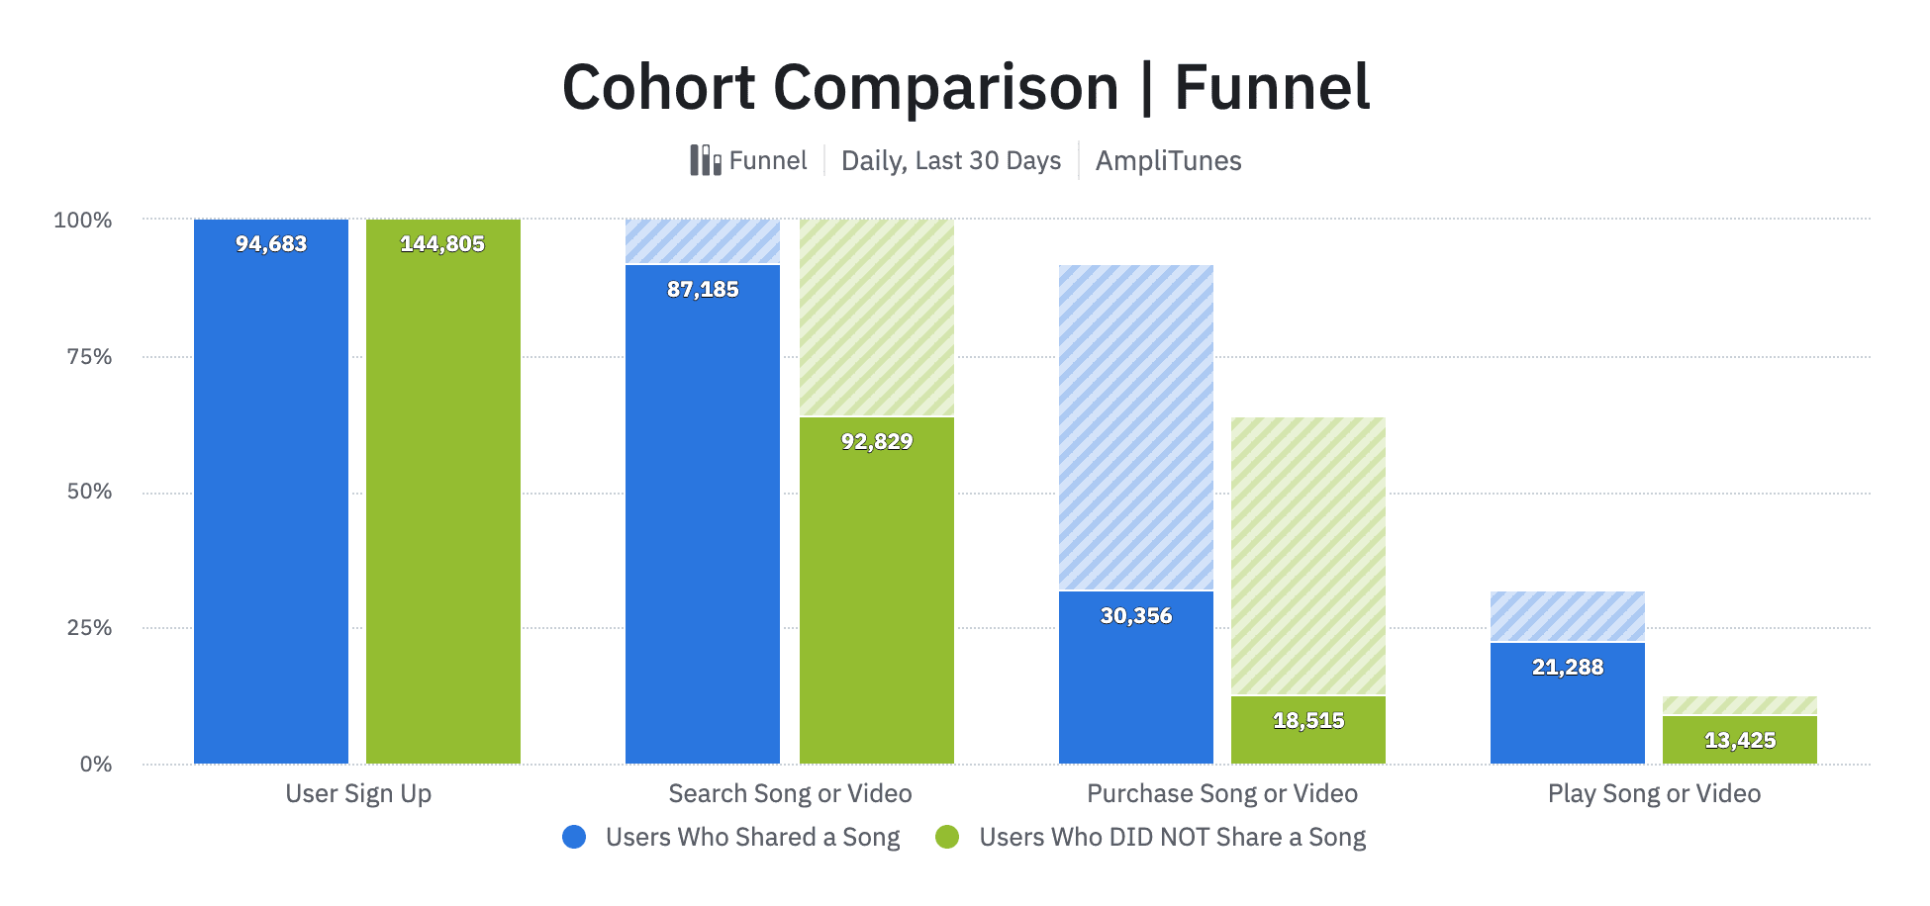Toggle the "Users Who Shared a Song" legend label
1930x906 pixels.
(x=752, y=837)
